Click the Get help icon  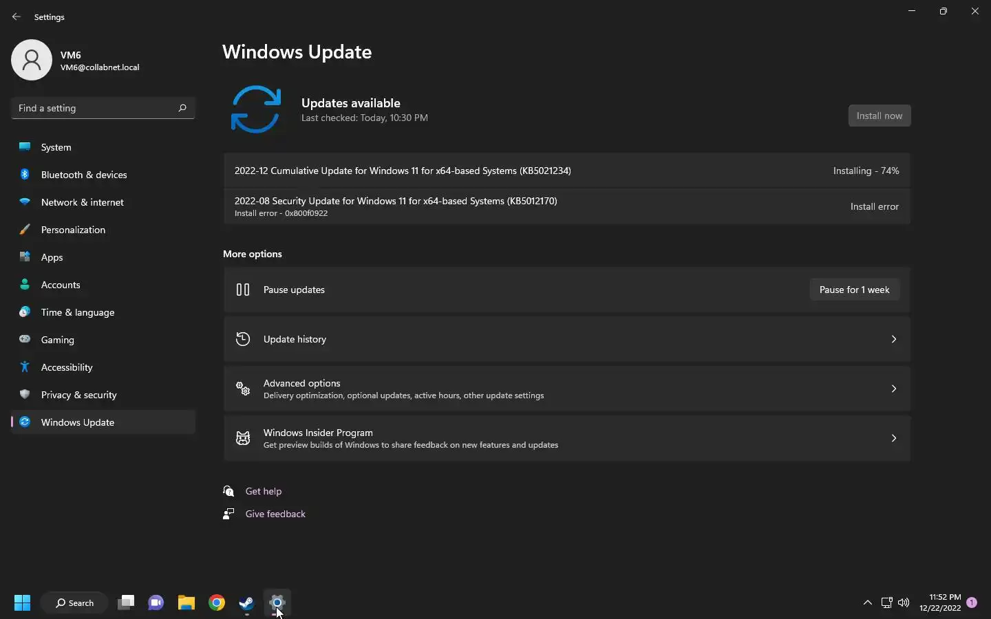pos(229,491)
